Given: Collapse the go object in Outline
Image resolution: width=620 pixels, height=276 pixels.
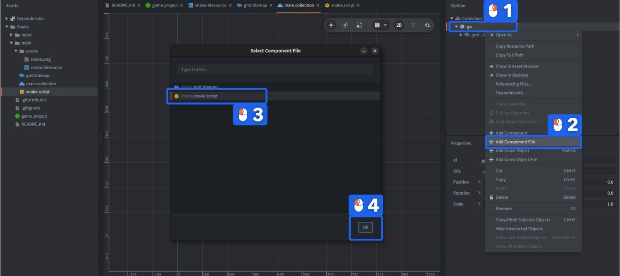Looking at the screenshot, I should 456,27.
